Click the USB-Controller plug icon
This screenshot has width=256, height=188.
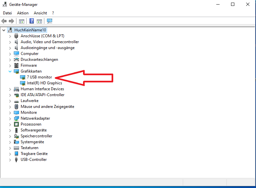[x=16, y=160]
